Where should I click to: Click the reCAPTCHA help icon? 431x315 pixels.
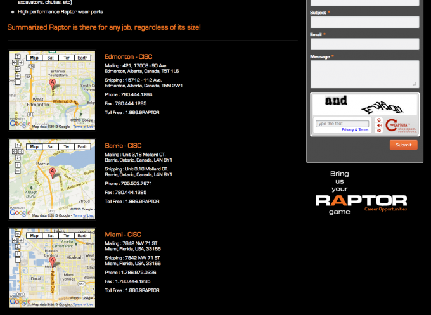[378, 131]
